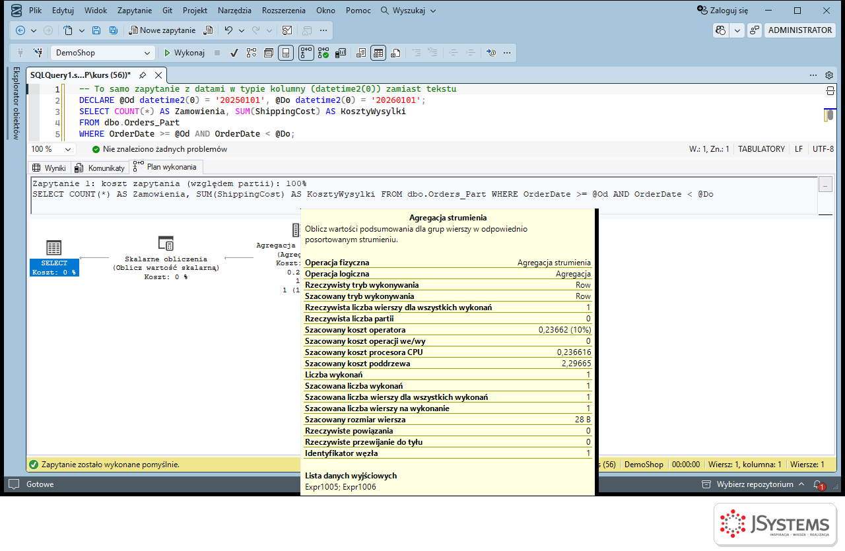
Task: Open the editor settings gear icon
Action: point(830,75)
